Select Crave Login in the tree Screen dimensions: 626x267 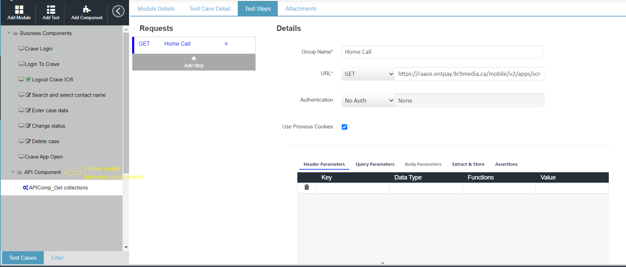[39, 49]
